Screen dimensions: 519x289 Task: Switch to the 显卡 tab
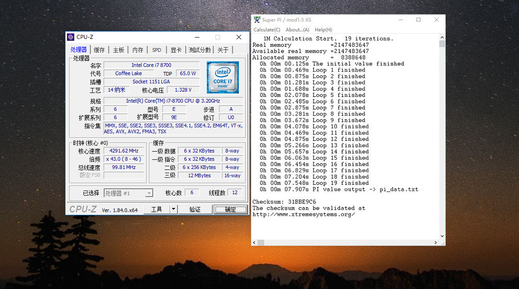(x=176, y=50)
